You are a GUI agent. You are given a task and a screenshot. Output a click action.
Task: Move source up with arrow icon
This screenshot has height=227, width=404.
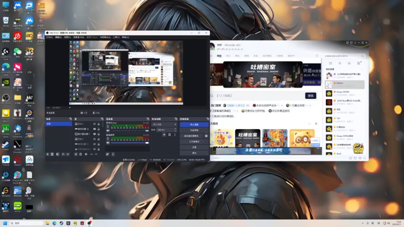[91, 154]
